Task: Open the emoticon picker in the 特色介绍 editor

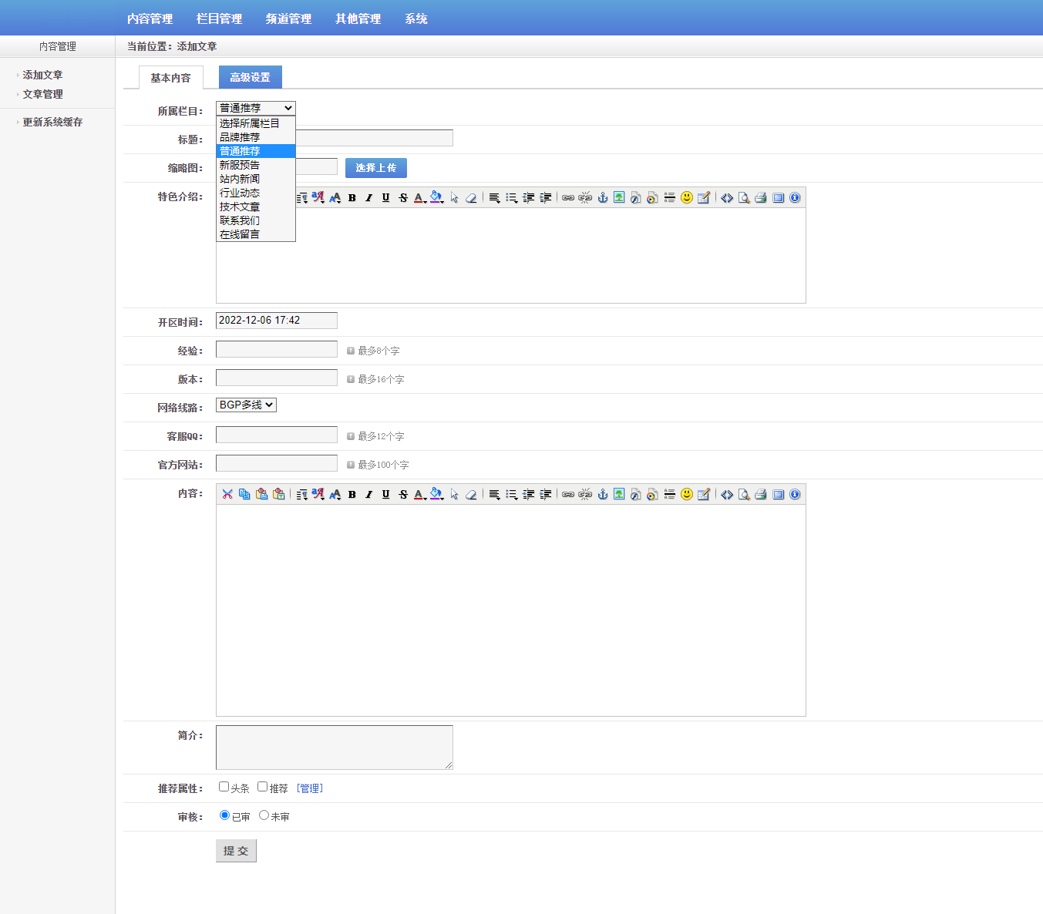Action: 687,197
